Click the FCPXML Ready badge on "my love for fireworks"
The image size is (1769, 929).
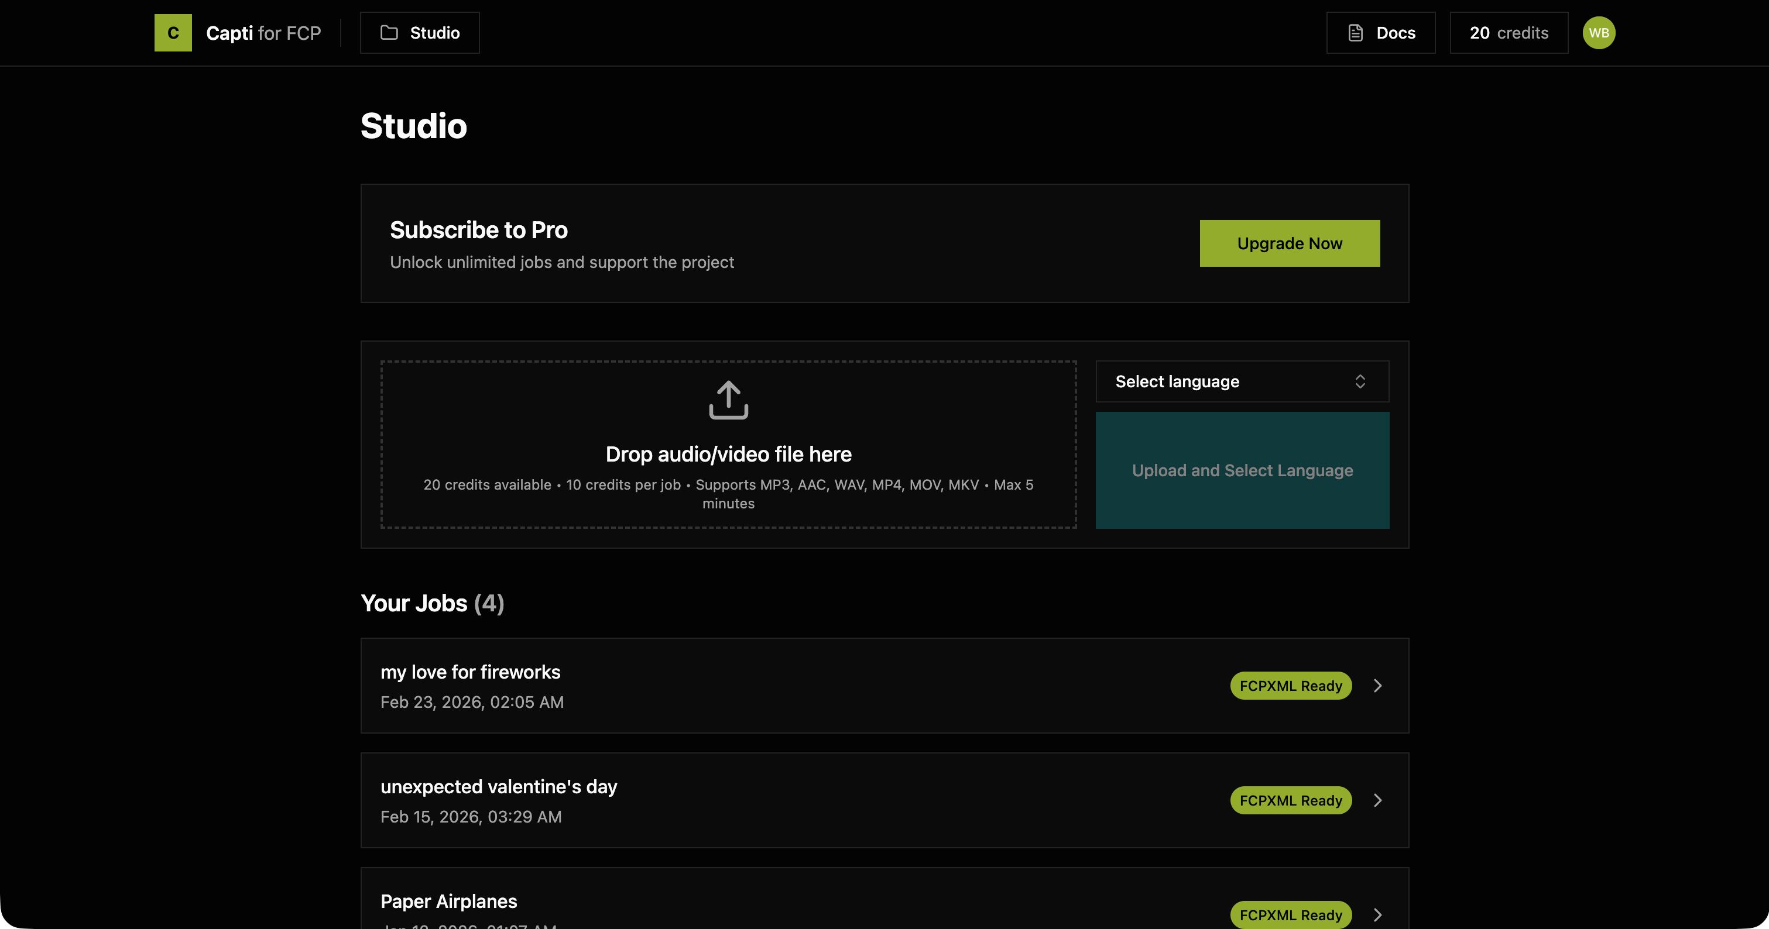click(1290, 686)
